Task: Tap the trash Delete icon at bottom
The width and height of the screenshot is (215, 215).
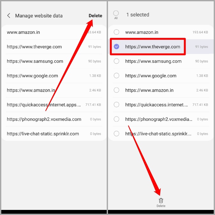Action: click(161, 203)
